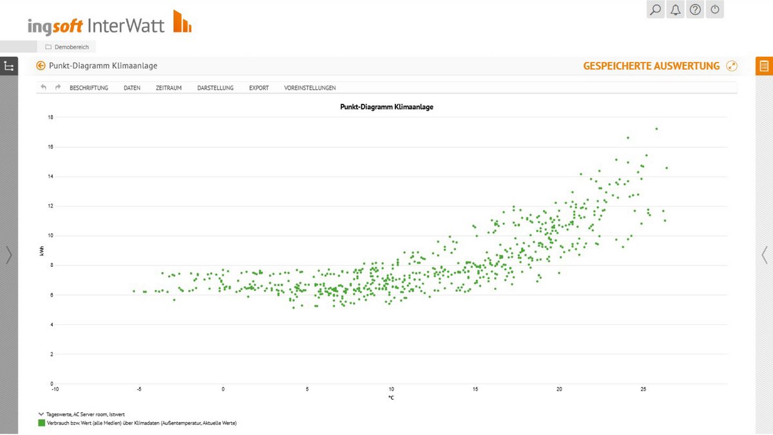
Task: Open the orange list panel icon
Action: (764, 66)
